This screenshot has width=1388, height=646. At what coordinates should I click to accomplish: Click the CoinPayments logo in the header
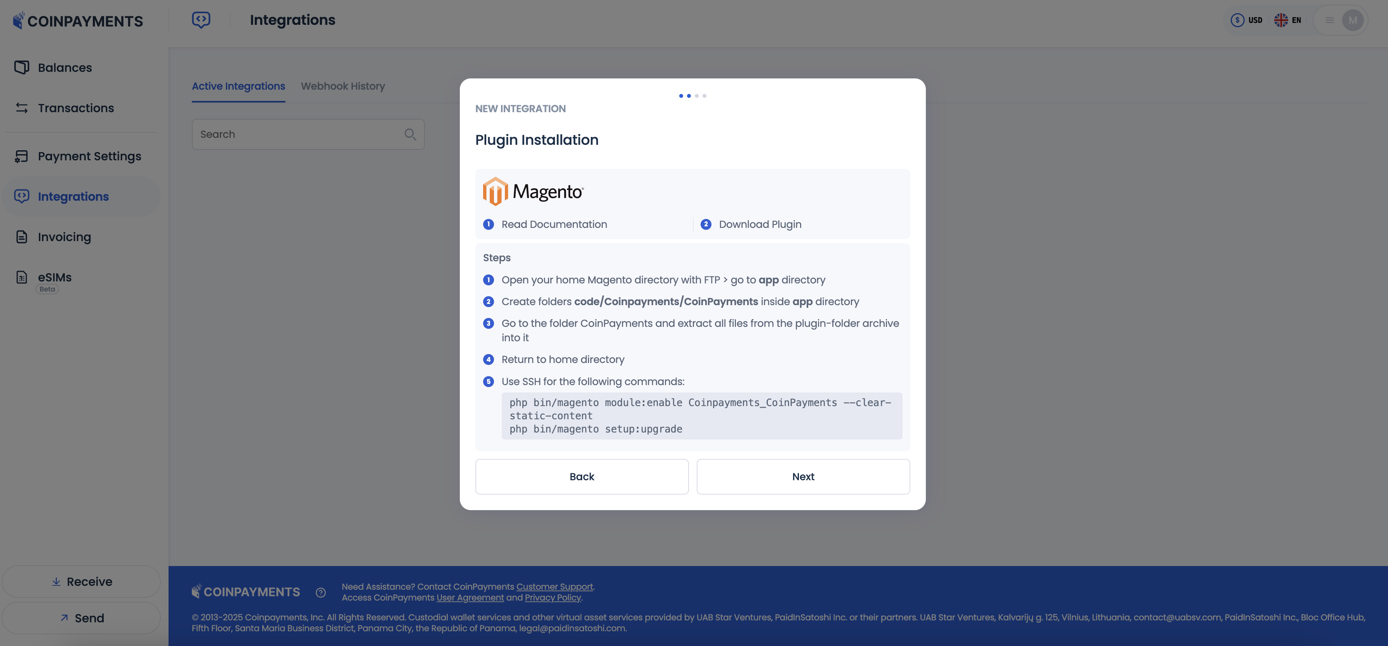coord(78,21)
